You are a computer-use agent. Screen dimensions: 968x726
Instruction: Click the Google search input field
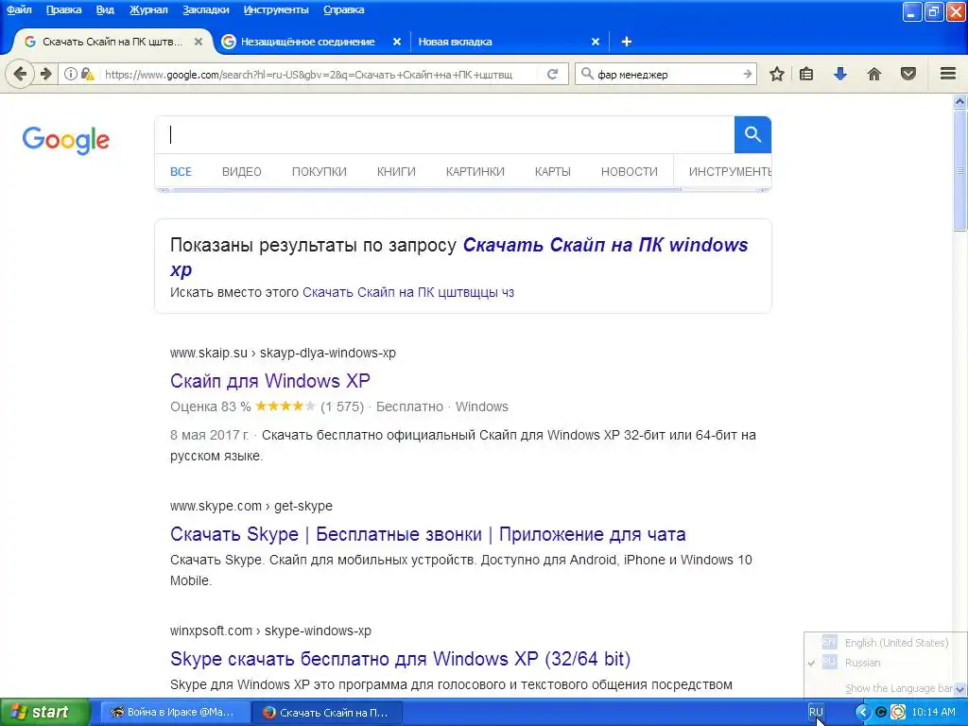click(444, 134)
